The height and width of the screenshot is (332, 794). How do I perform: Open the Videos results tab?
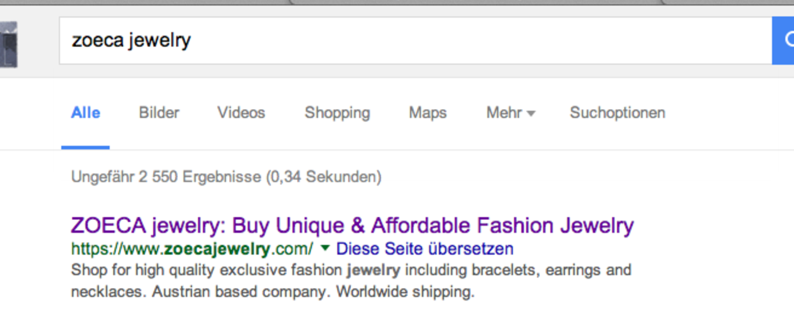(x=241, y=113)
